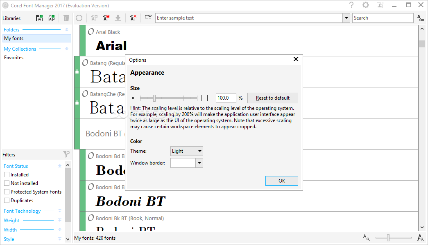
Task: Open Help via the question mark icon
Action: pyautogui.click(x=351, y=5)
